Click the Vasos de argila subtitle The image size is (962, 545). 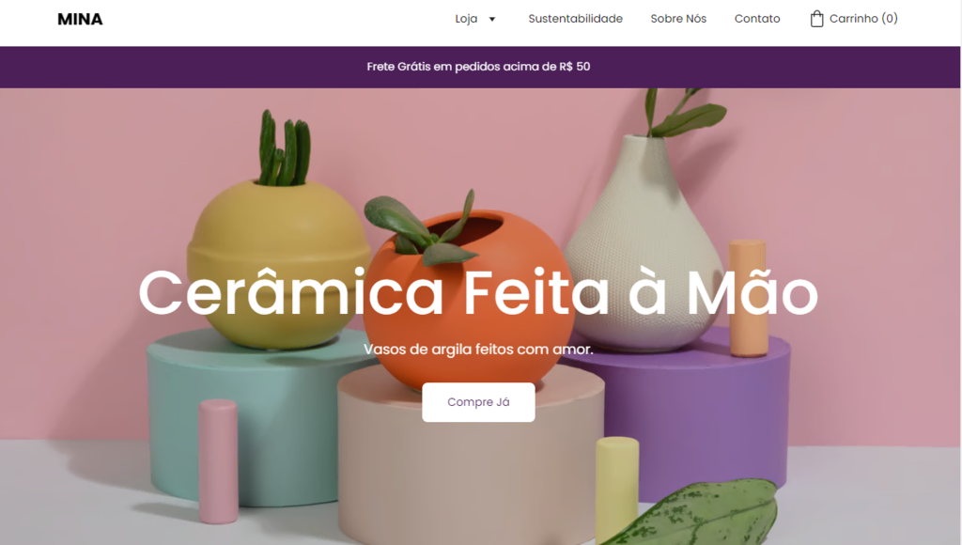pyautogui.click(x=478, y=350)
